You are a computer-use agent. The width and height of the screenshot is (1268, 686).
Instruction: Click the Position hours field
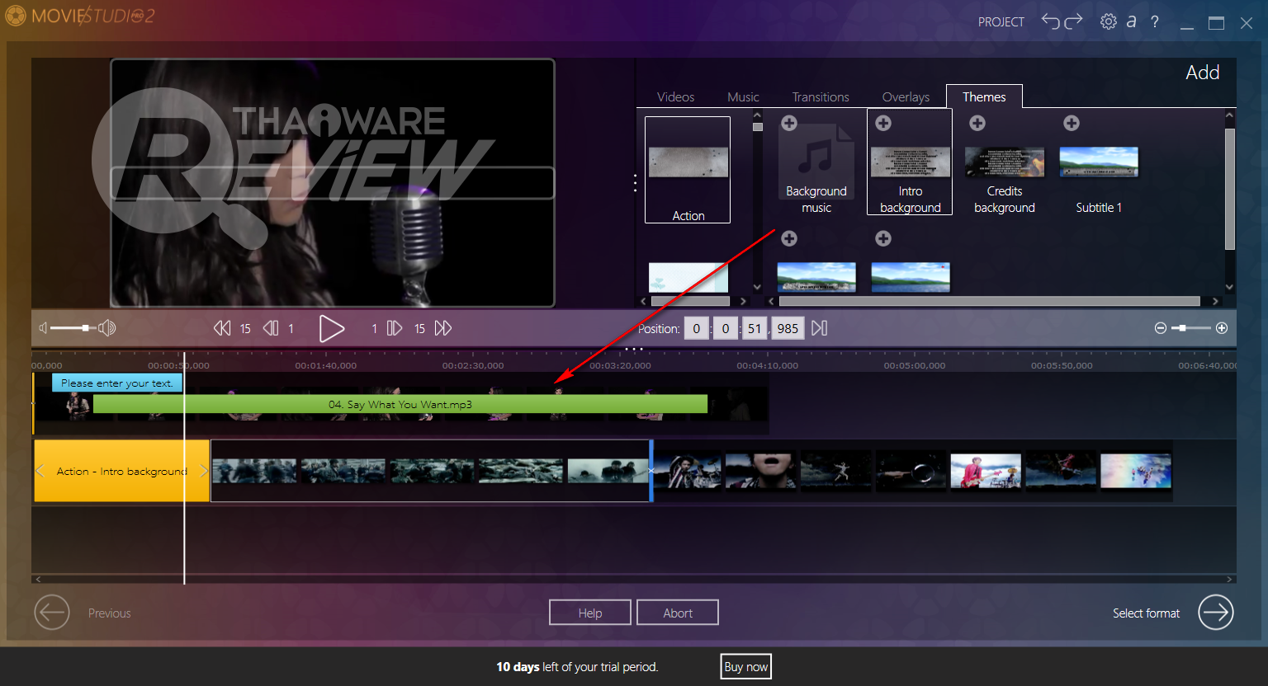click(696, 328)
